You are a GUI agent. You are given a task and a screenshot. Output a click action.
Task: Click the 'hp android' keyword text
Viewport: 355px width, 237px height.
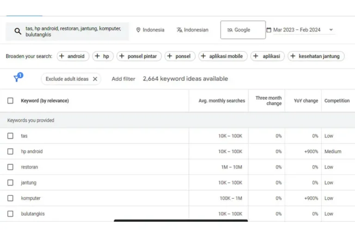[x=32, y=151]
